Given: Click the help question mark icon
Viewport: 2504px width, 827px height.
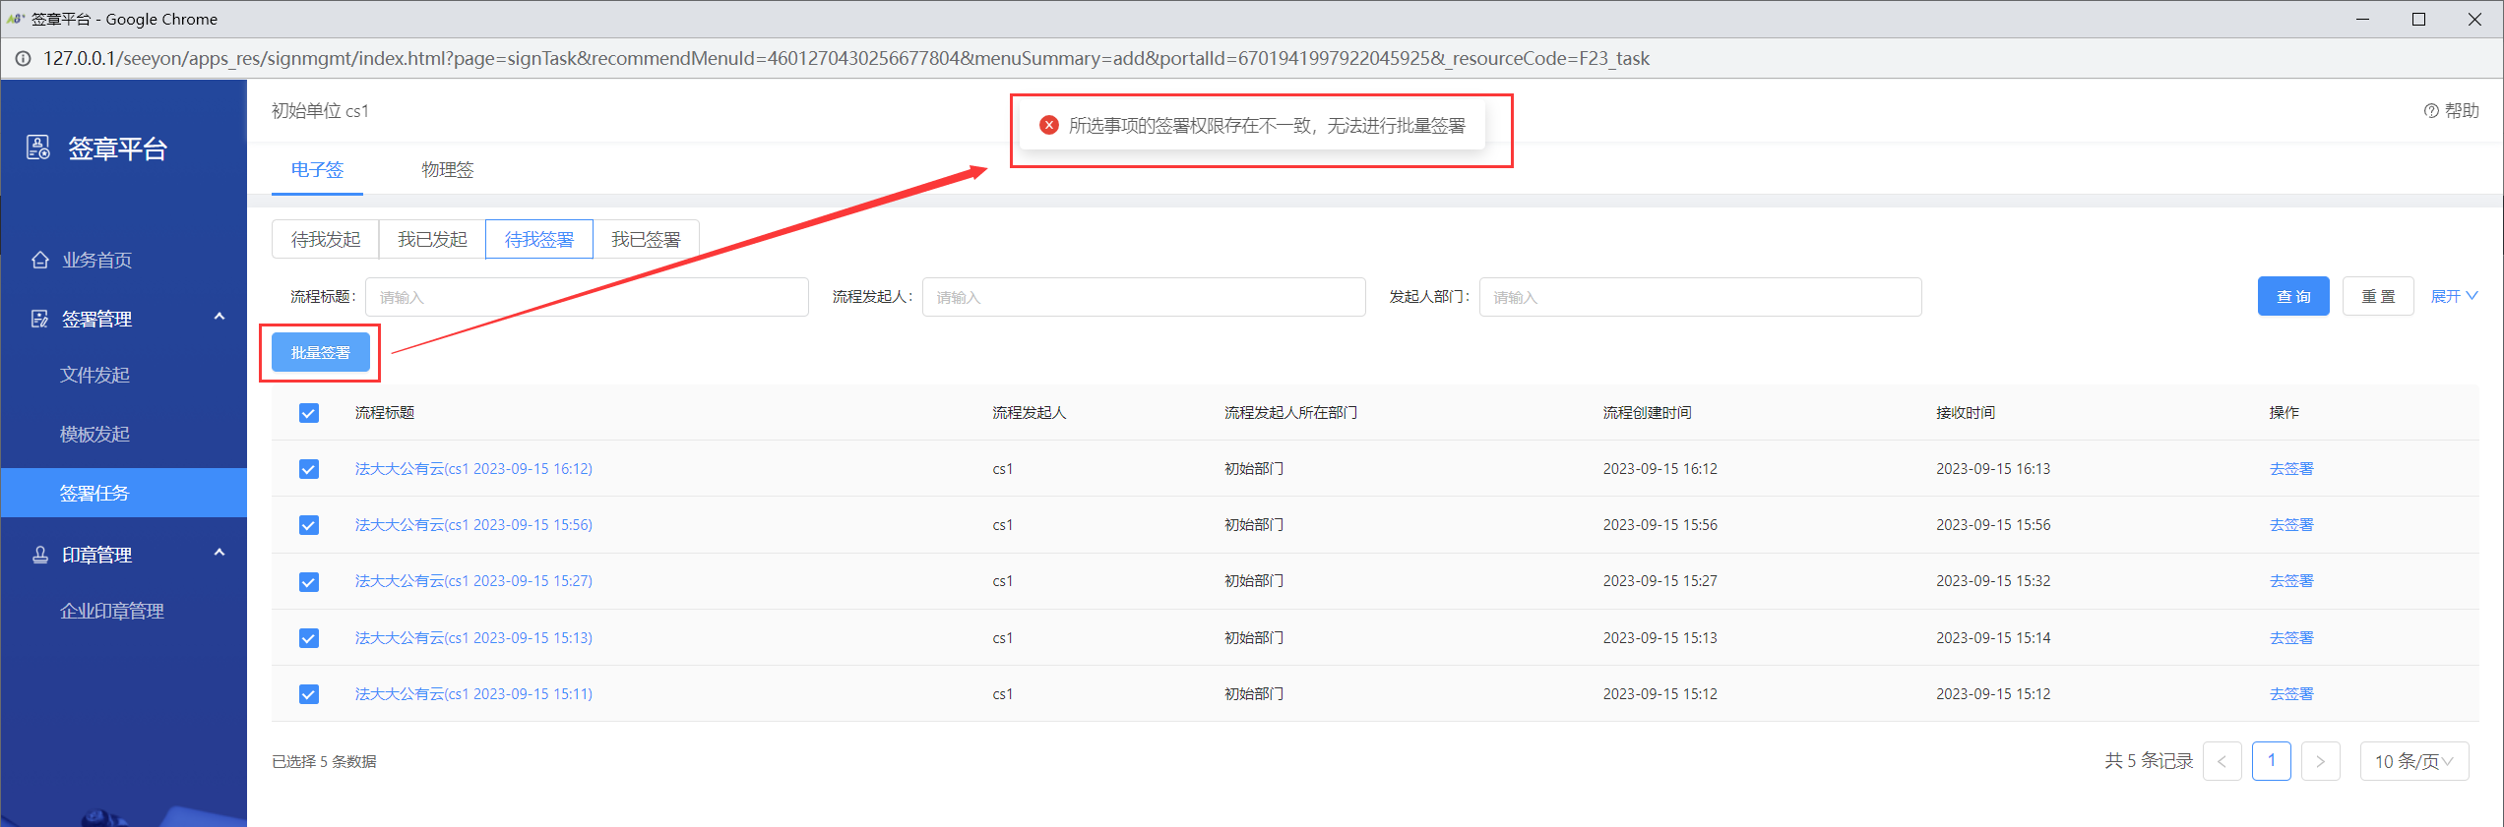Looking at the screenshot, I should (x=2430, y=111).
